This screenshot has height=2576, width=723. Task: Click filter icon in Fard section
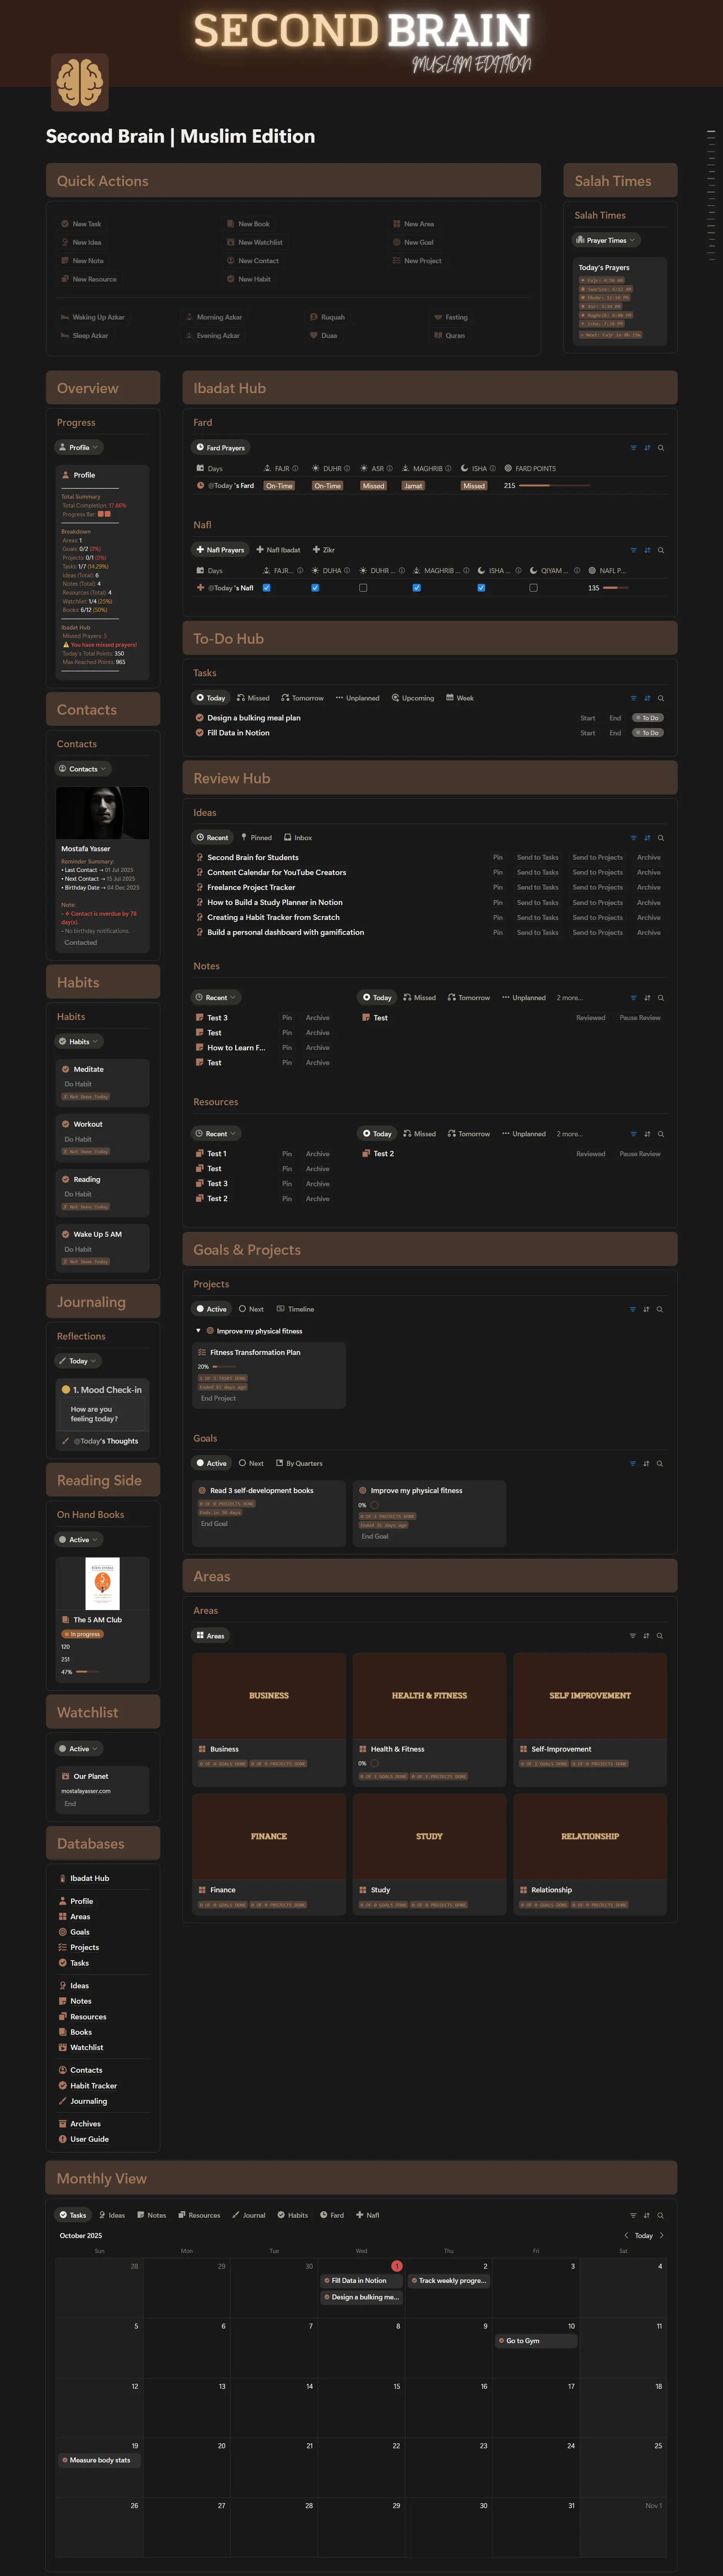[633, 448]
